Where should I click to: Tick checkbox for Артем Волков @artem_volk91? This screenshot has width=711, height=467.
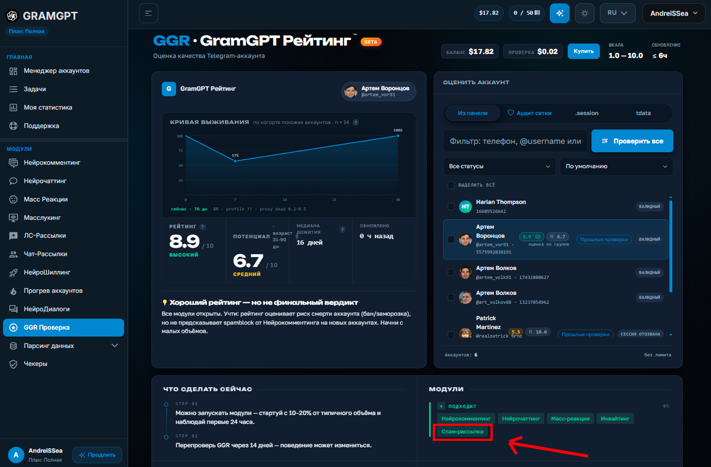click(x=451, y=272)
